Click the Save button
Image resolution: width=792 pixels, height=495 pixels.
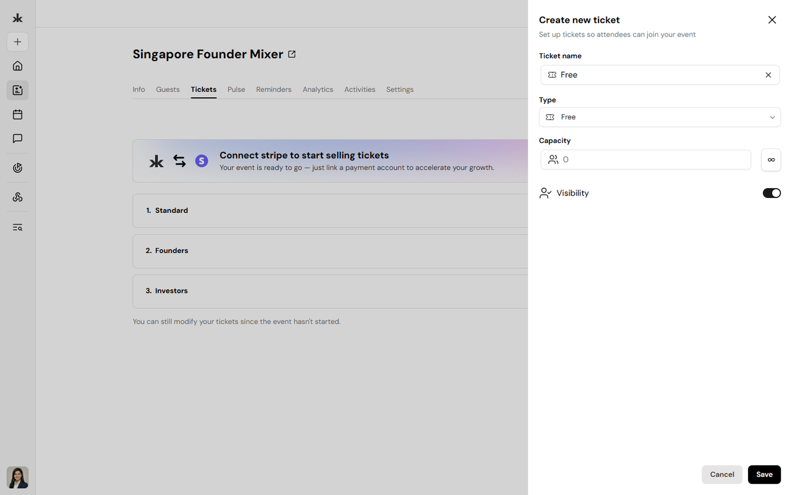764,475
